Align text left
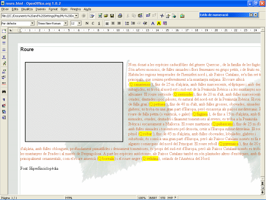Screen dimensions: 266x200 (107, 23)
